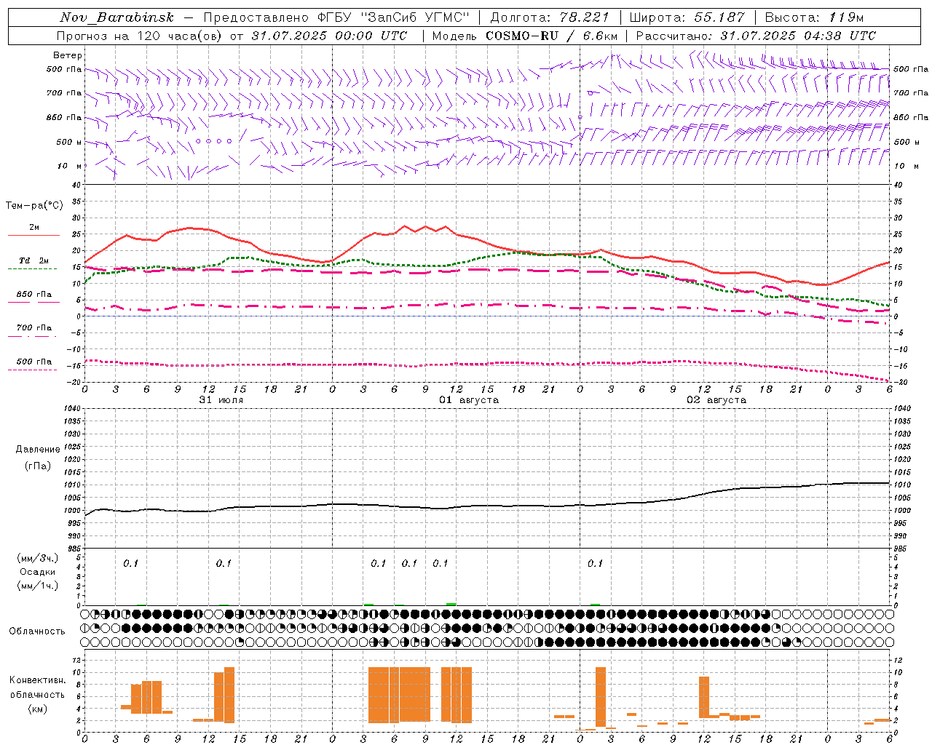This screenshot has width=932, height=745.
Task: Click the (мм/3ч.) precipitation unit label
Action: (37, 558)
